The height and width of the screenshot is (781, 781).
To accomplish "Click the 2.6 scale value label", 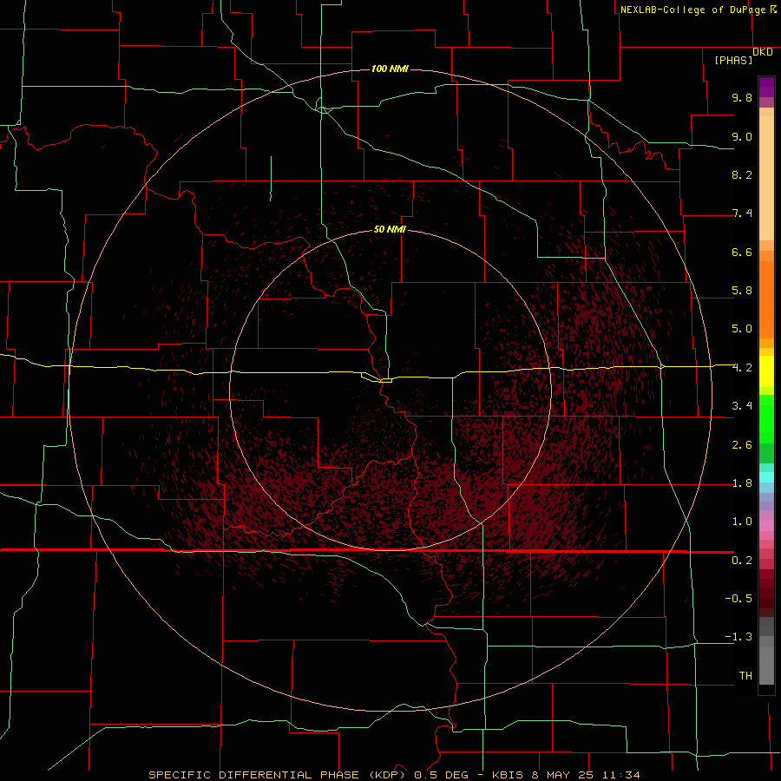I will [742, 445].
